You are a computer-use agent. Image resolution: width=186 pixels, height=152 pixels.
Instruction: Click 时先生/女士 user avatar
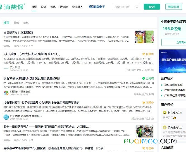[165, 113]
